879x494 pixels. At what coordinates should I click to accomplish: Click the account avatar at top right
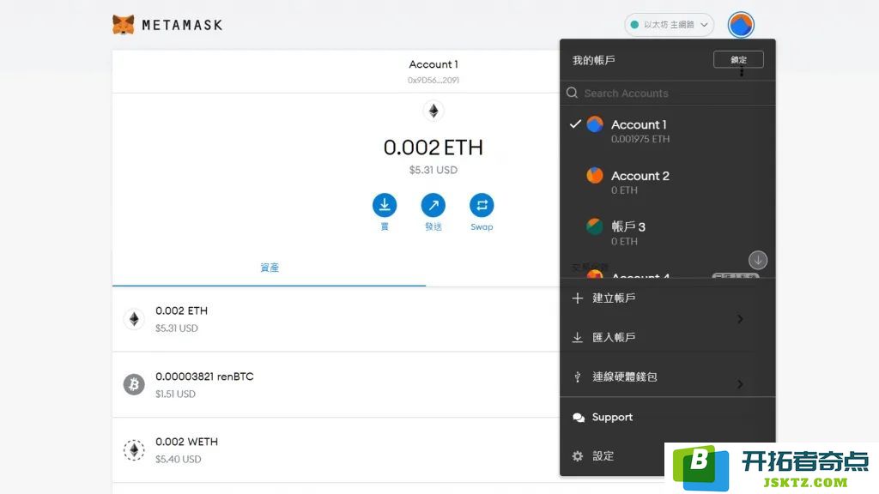point(741,25)
